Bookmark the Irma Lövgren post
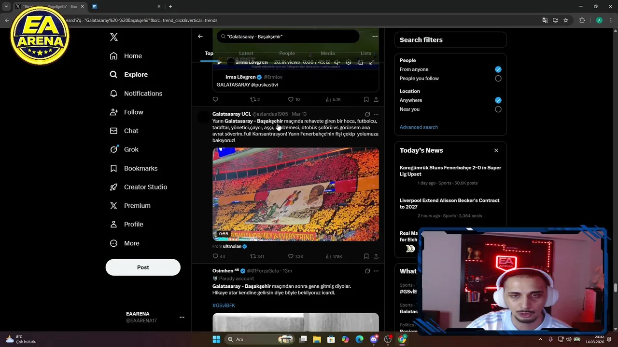 coord(366,99)
